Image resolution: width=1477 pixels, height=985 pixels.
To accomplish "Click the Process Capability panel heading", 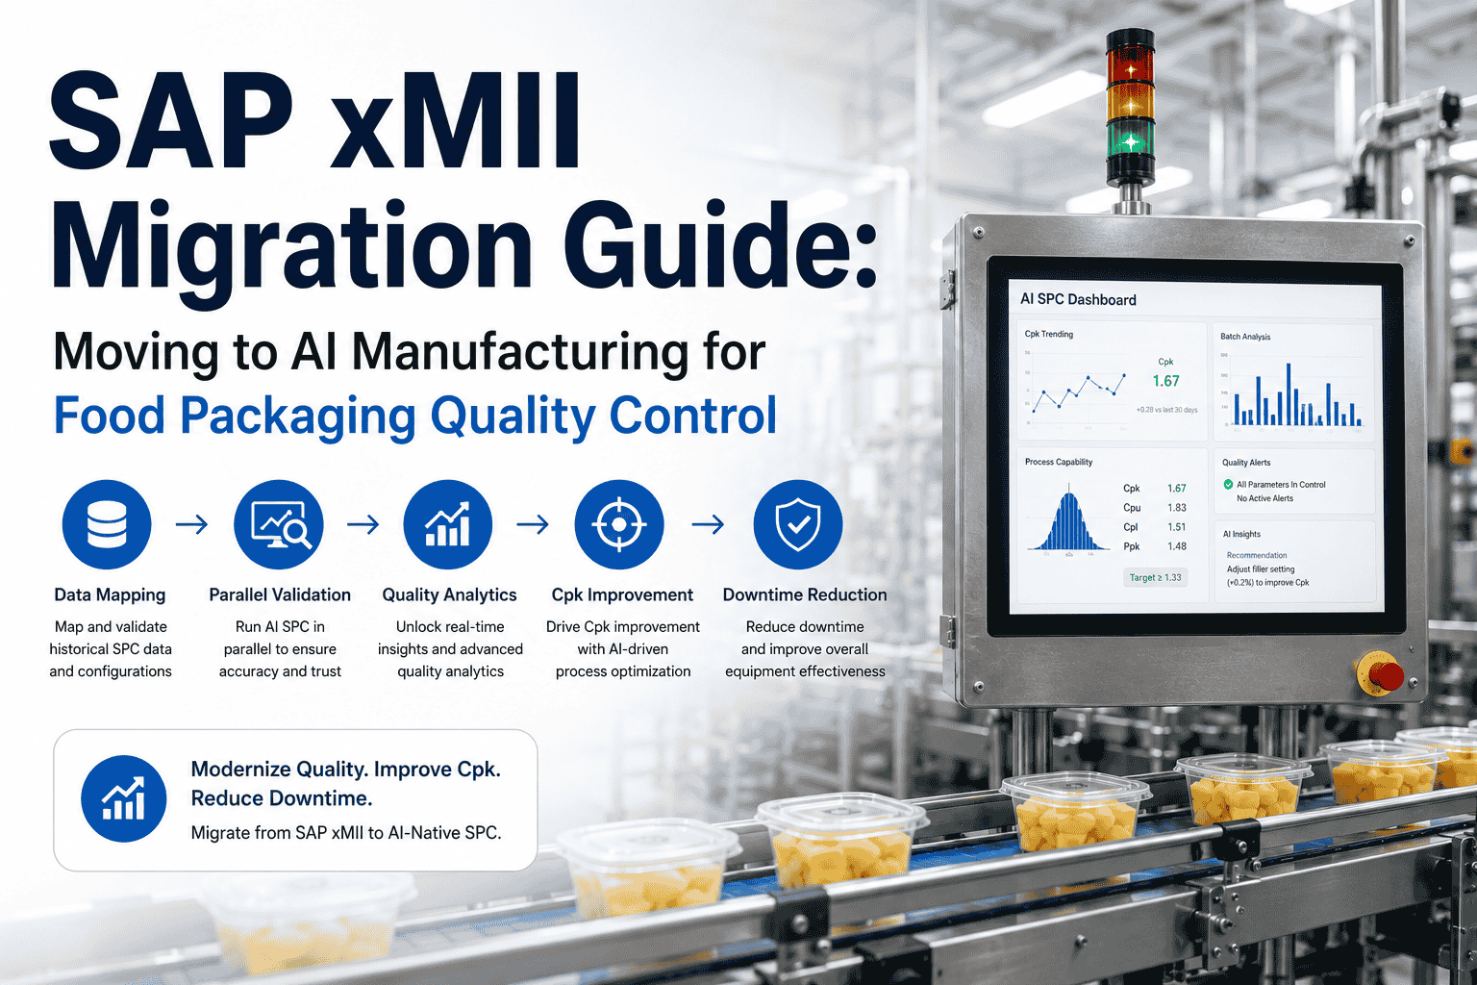I will (1059, 463).
